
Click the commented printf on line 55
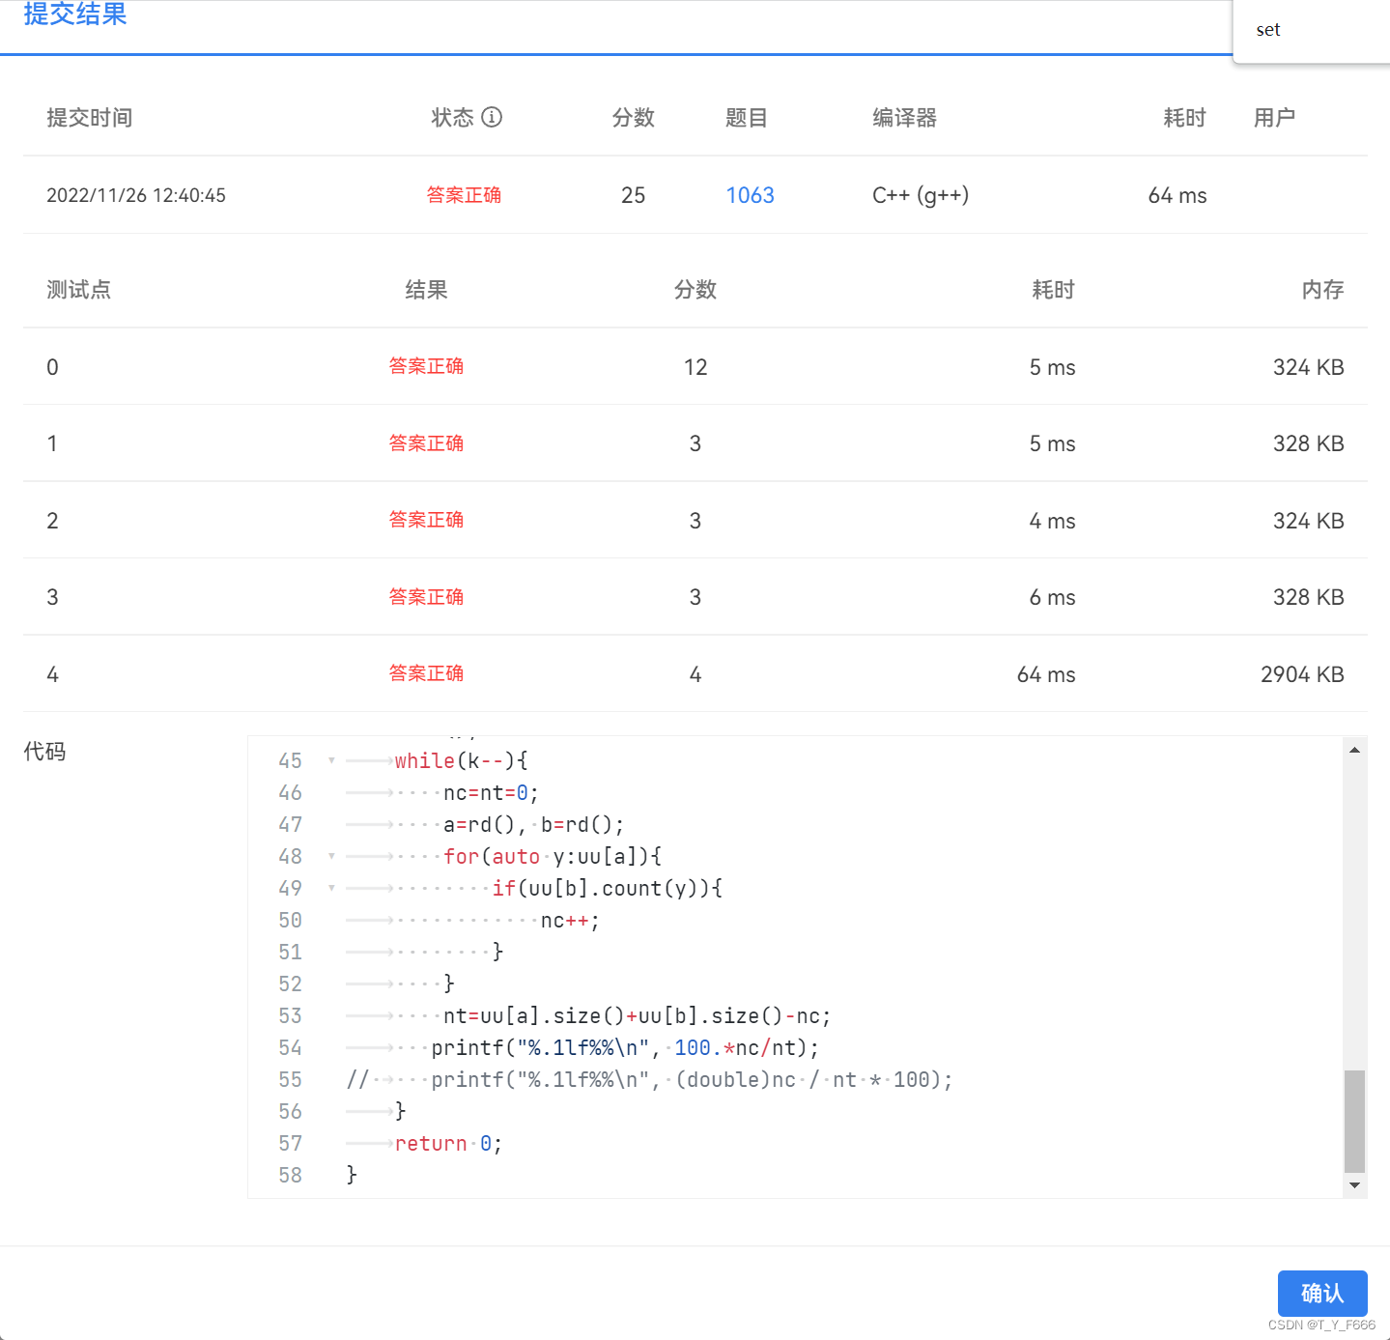(650, 1079)
